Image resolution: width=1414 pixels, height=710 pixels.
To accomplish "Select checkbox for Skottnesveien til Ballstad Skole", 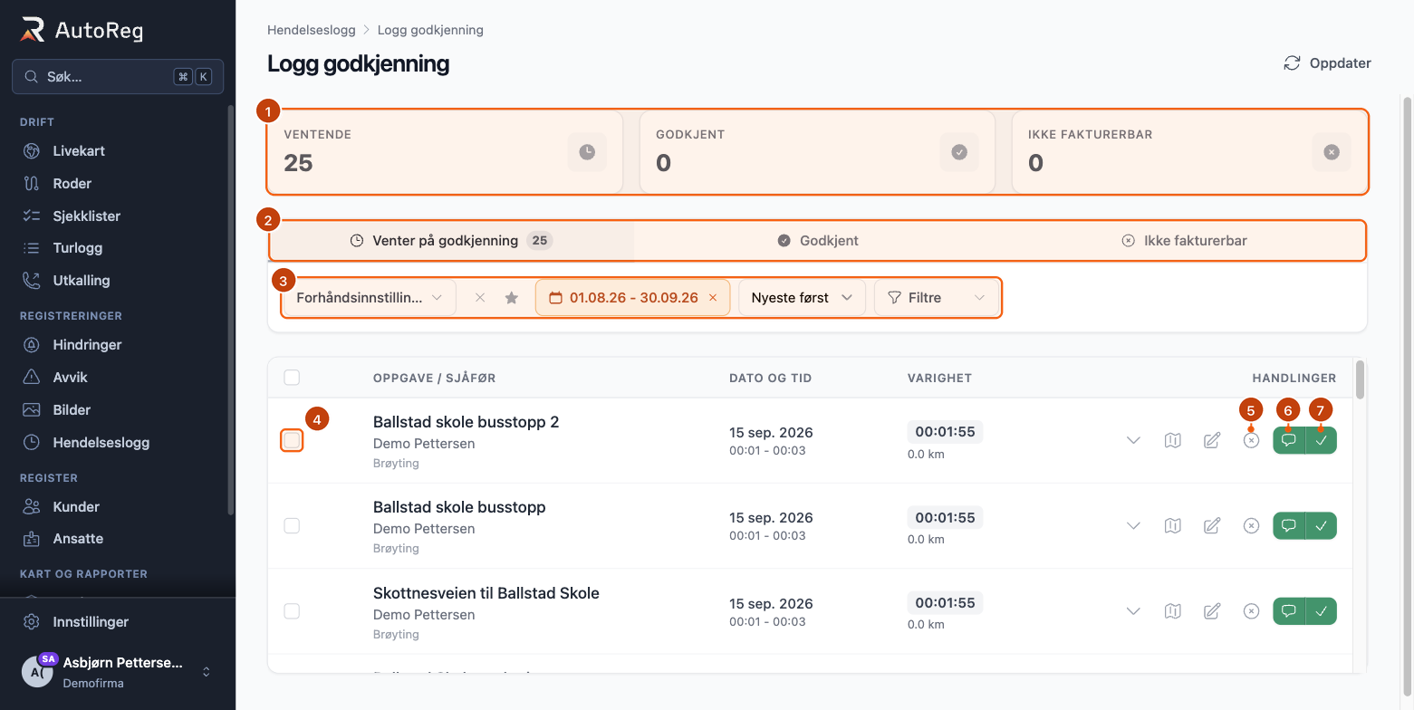I will pos(292,611).
